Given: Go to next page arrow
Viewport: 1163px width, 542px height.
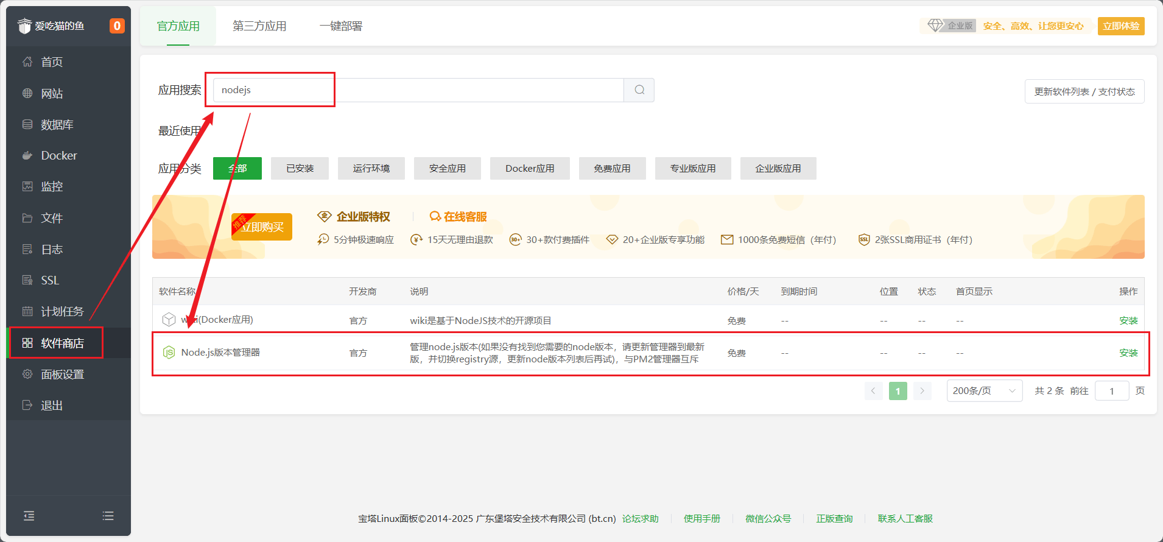Looking at the screenshot, I should (x=922, y=391).
